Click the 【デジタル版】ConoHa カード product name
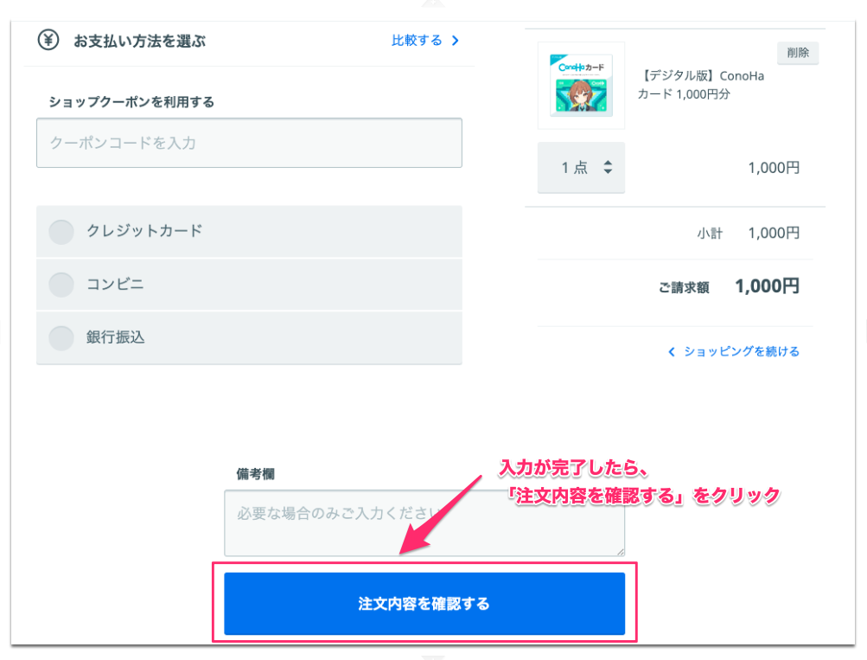Screen dimensions: 867x660 click(701, 85)
